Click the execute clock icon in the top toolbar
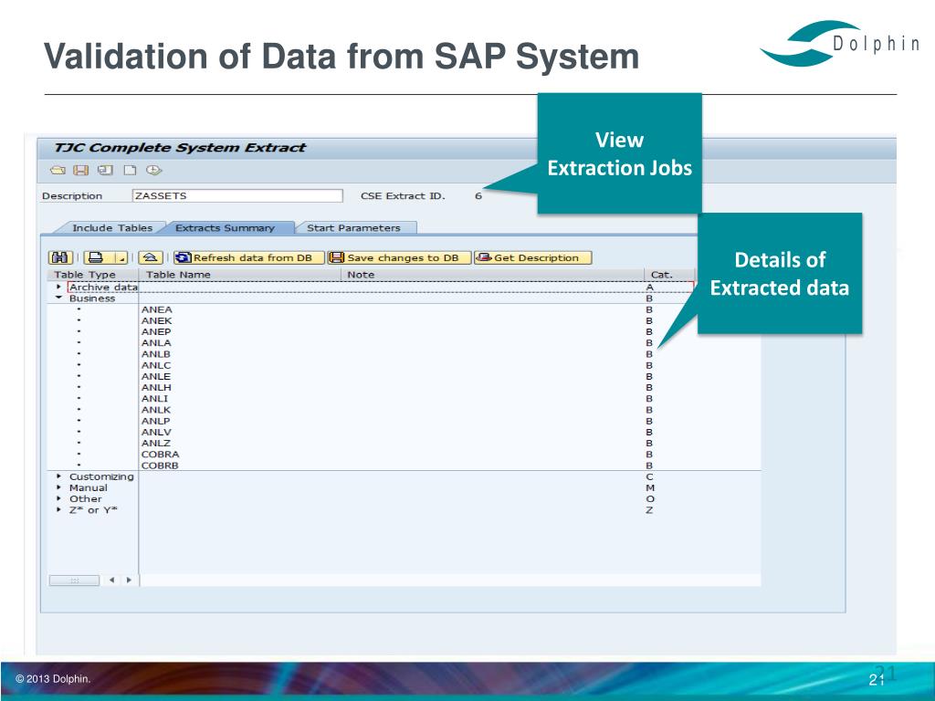935x701 pixels. pos(153,171)
